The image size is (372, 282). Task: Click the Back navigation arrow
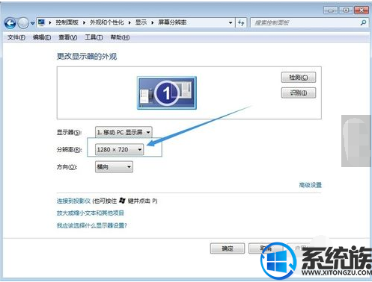coord(10,23)
